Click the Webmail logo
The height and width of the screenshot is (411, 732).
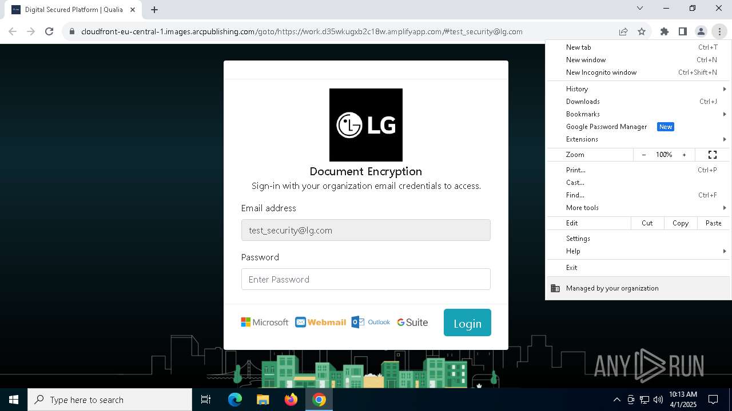click(321, 322)
